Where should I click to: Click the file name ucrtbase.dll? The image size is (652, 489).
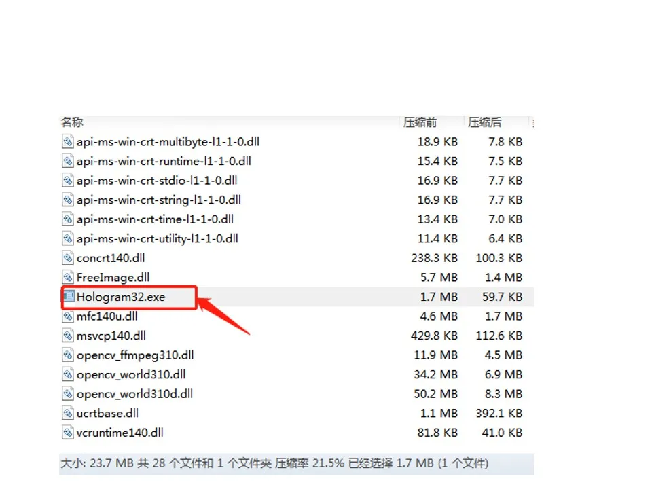108,414
